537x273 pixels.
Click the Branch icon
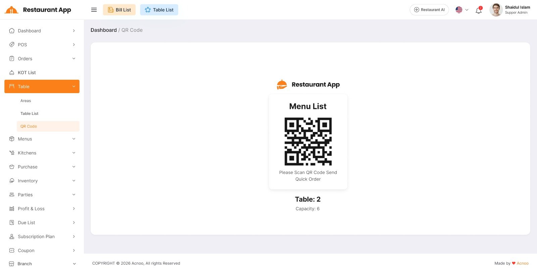12,264
